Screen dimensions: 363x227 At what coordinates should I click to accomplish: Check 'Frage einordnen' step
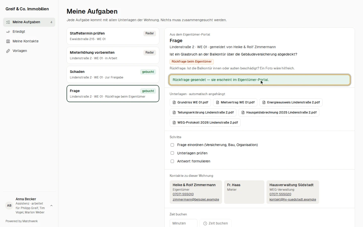click(172, 145)
